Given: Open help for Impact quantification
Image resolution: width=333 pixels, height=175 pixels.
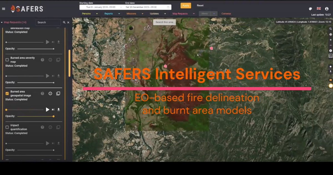Looking at the screenshot, I should 42,127.
